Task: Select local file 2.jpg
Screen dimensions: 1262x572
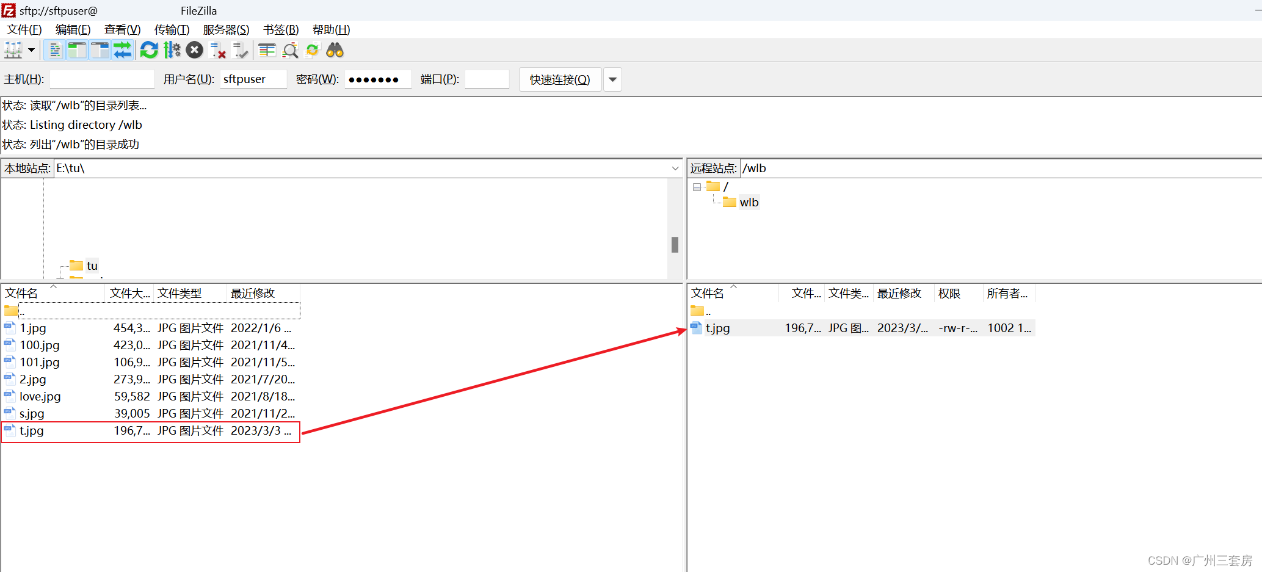Action: 151,379
